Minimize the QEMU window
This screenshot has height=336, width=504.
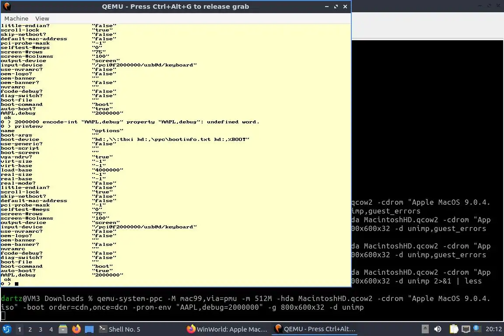[326, 7]
